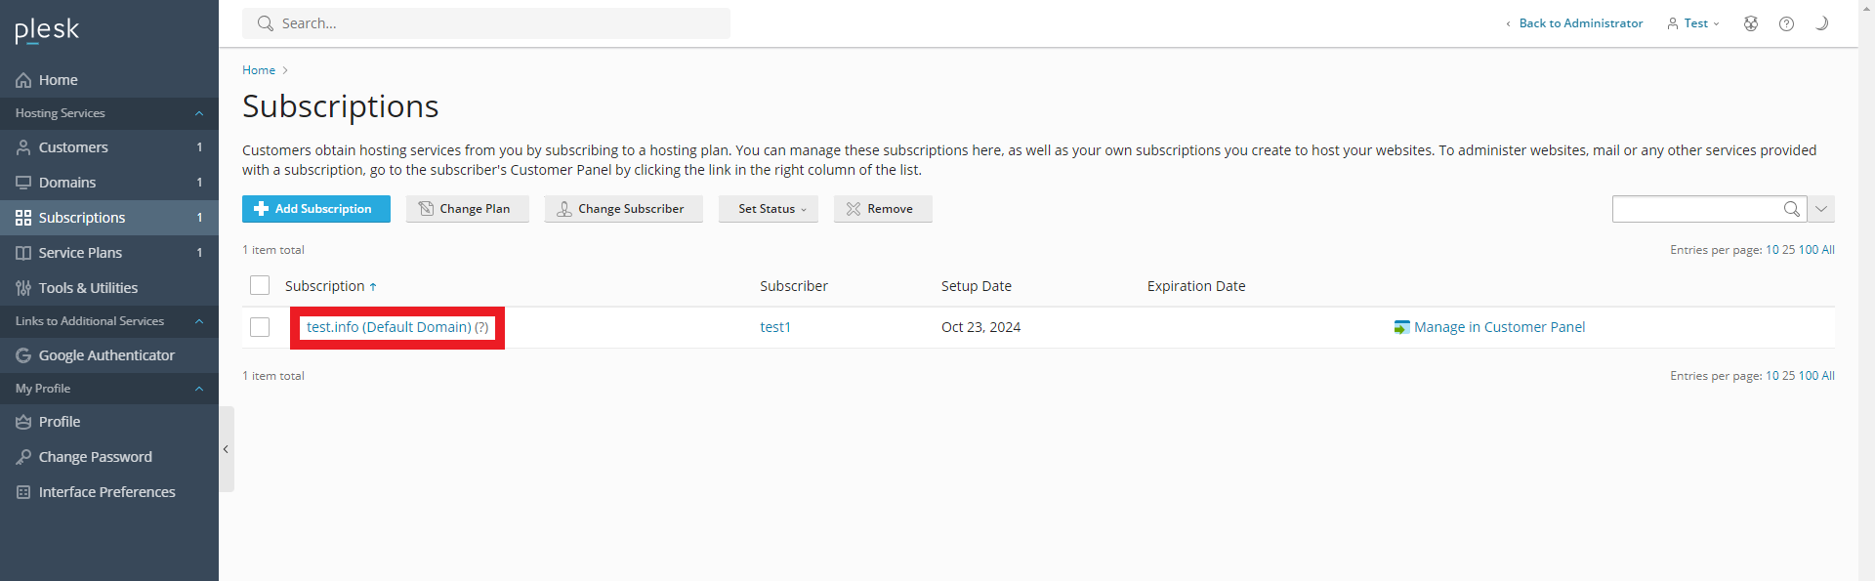
Task: Click Add Subscription button
Action: coord(315,209)
